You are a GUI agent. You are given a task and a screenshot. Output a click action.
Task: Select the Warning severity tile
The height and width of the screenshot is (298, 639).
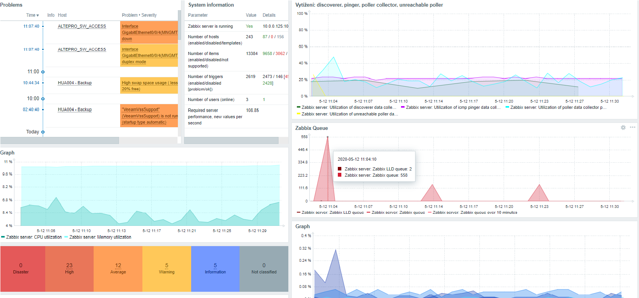coord(167,269)
